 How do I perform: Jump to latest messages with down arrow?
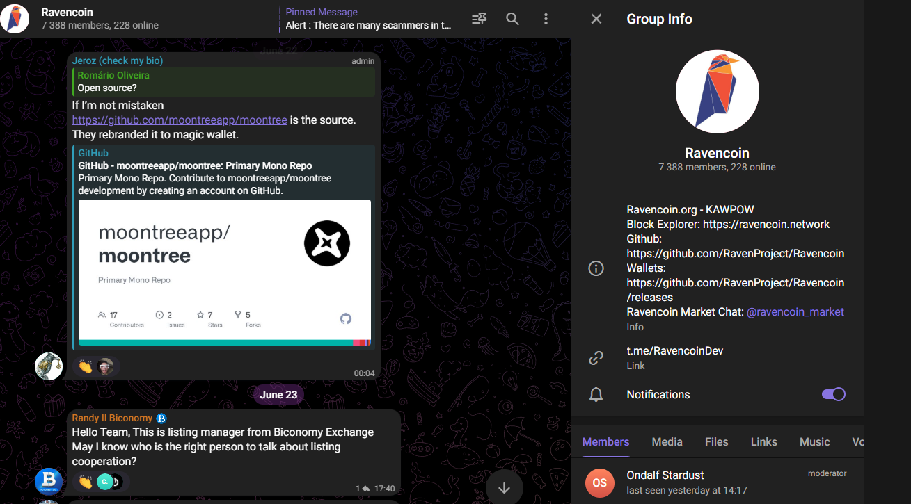505,488
